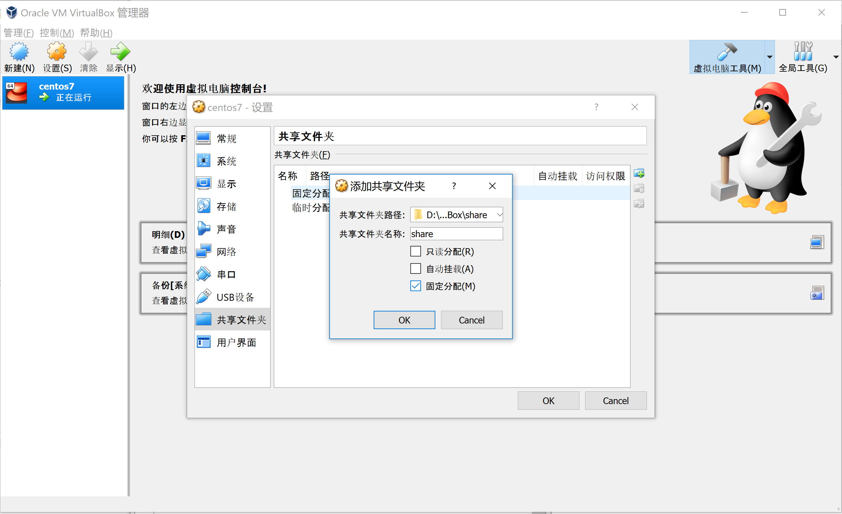
Task: Click the Show (显示) green arrow icon
Action: [120, 52]
